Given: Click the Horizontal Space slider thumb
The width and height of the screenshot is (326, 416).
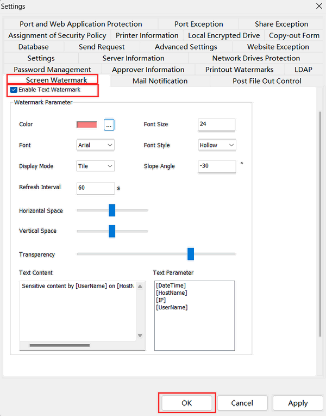Looking at the screenshot, I should point(112,210).
